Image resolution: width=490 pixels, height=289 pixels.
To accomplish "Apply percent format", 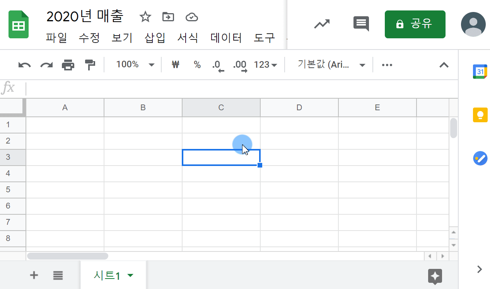I will [x=197, y=65].
